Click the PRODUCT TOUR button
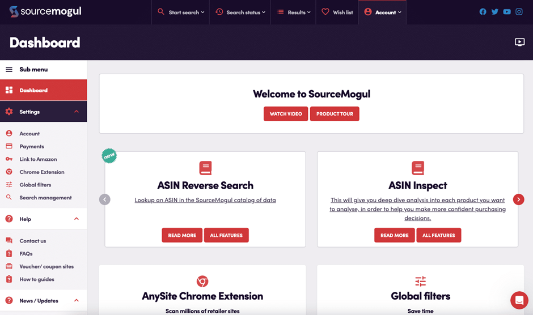 pyautogui.click(x=335, y=114)
